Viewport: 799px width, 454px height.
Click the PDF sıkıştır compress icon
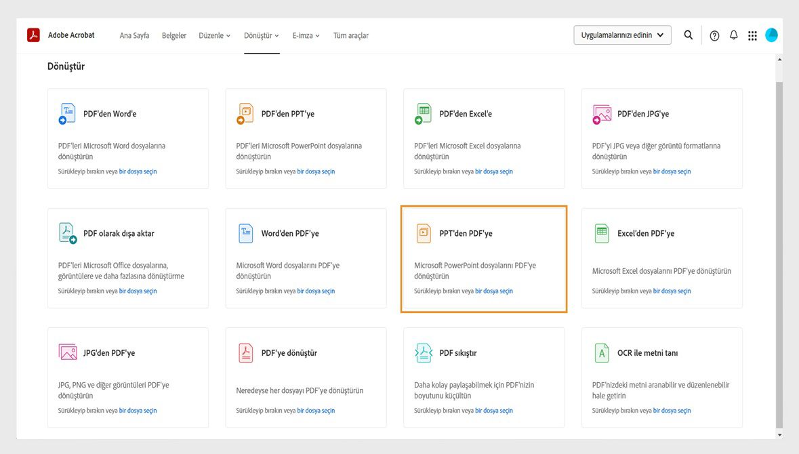pos(423,353)
